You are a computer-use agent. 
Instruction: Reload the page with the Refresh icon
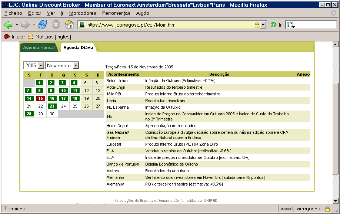click(x=43, y=25)
